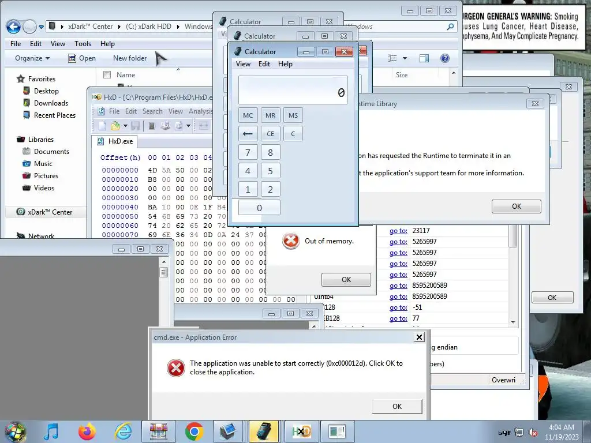Image resolution: width=591 pixels, height=443 pixels.
Task: Click the go to link for -51
Action: 398,307
